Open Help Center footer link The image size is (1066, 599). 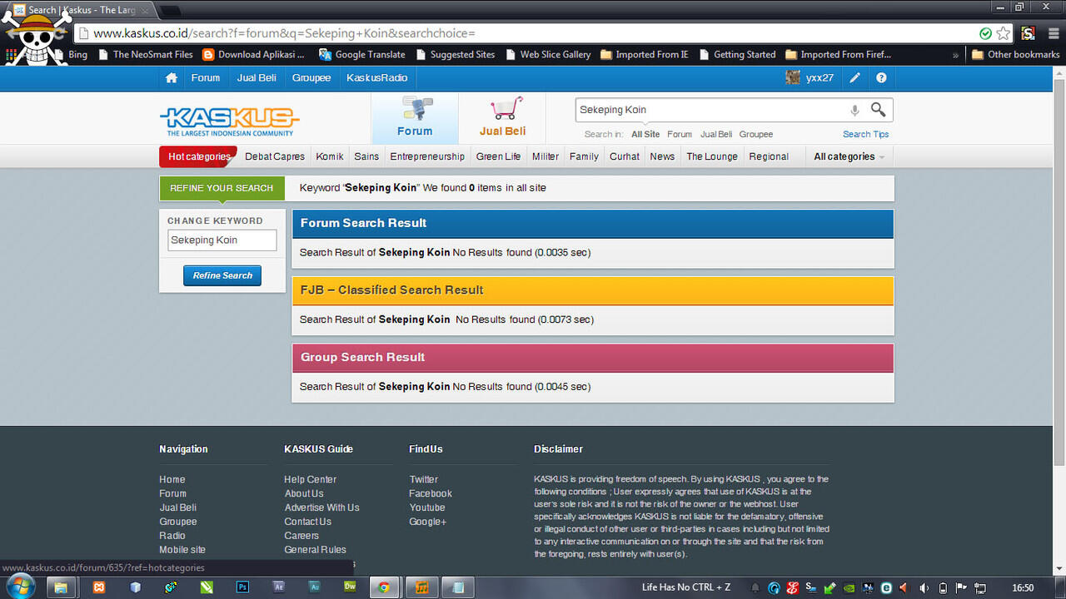(x=310, y=479)
